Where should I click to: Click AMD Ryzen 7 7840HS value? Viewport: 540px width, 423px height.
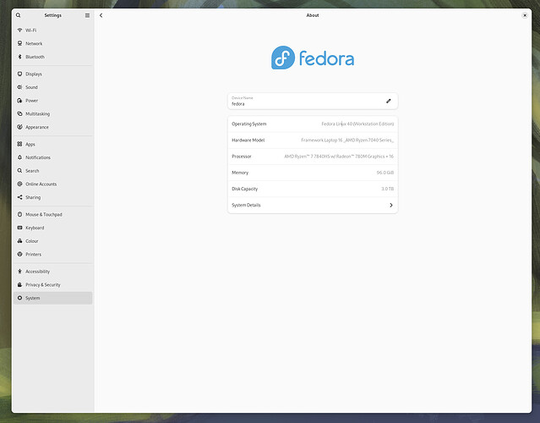click(339, 157)
